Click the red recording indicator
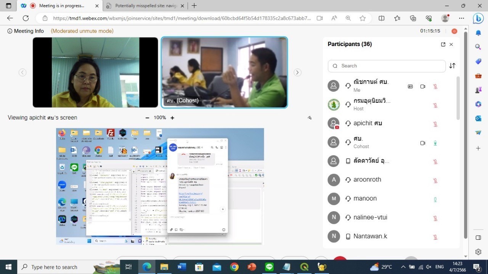 (x=454, y=31)
